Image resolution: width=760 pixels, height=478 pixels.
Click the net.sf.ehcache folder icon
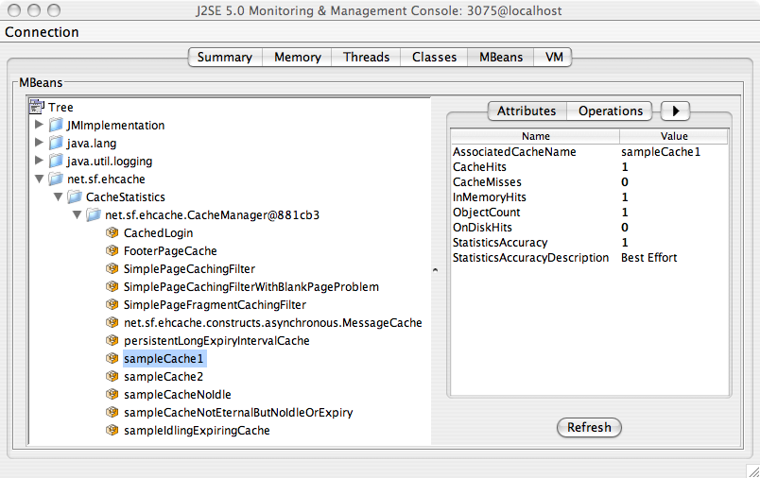pyautogui.click(x=56, y=179)
